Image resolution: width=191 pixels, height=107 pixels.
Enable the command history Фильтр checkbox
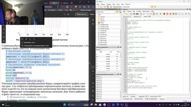tap(101, 77)
